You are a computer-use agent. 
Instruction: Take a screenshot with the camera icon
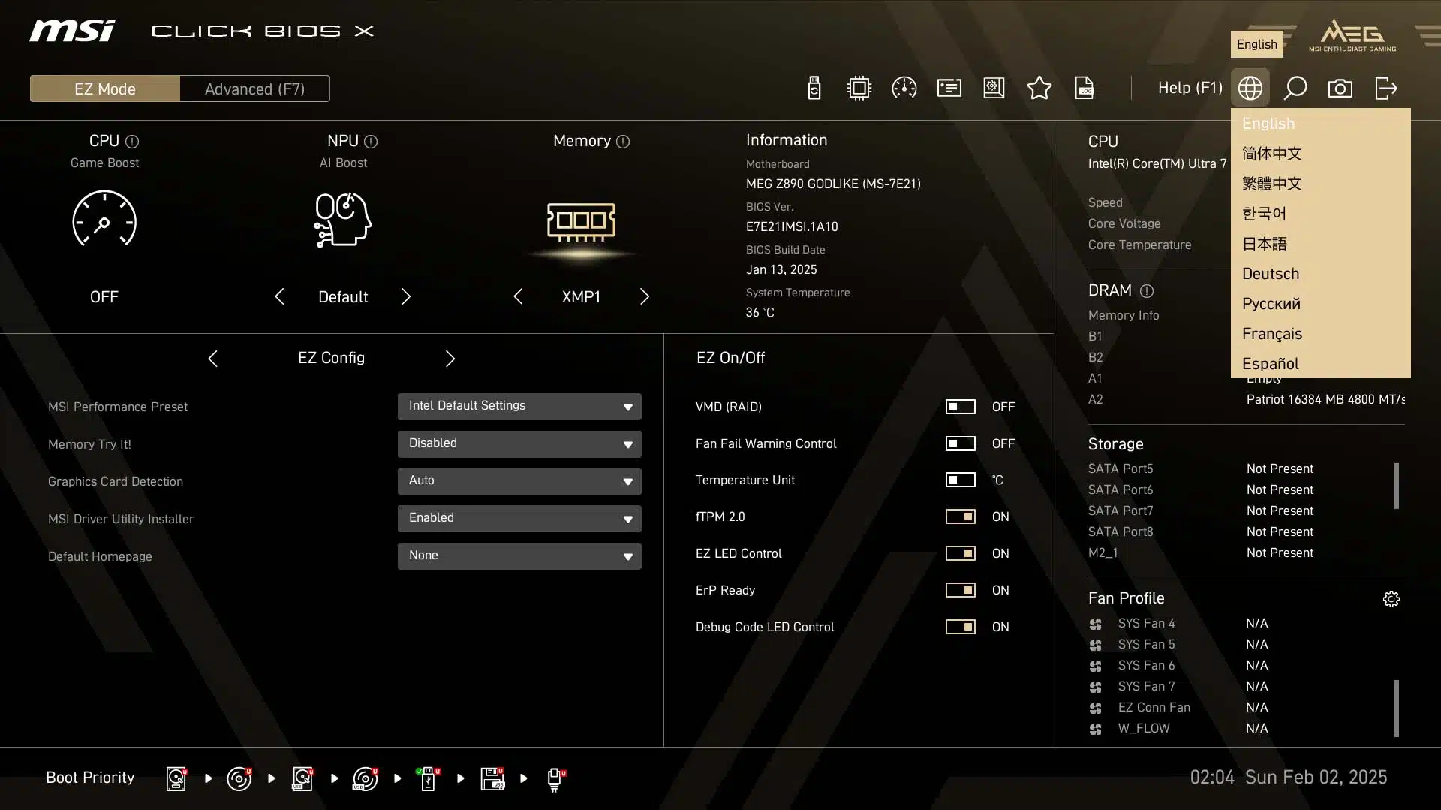point(1340,88)
